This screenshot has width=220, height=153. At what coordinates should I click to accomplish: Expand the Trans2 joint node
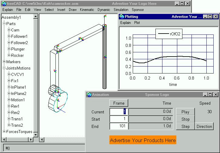9,125
